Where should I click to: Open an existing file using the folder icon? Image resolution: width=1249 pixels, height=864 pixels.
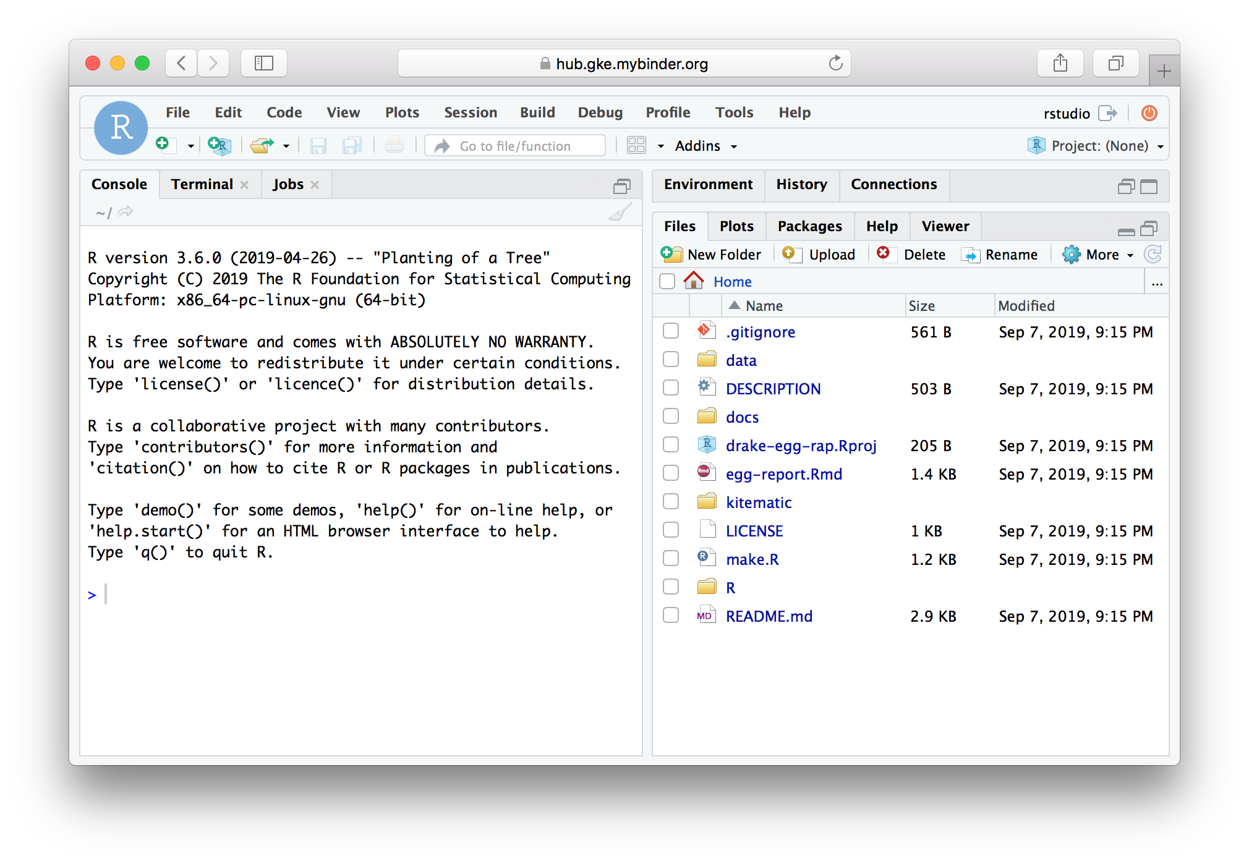(262, 145)
